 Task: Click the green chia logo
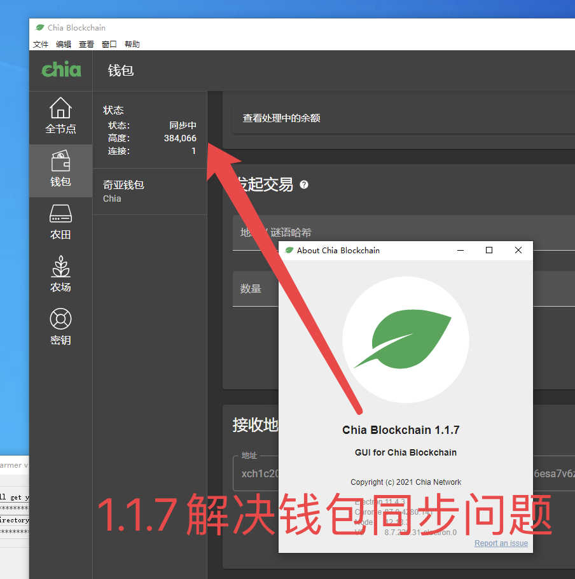[61, 69]
